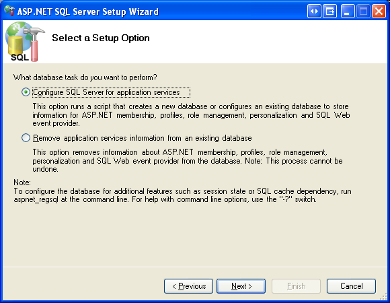Image resolution: width=390 pixels, height=303 pixels.
Task: Close the ASP.NET SQL Server Setup Wizard
Action: click(x=379, y=11)
